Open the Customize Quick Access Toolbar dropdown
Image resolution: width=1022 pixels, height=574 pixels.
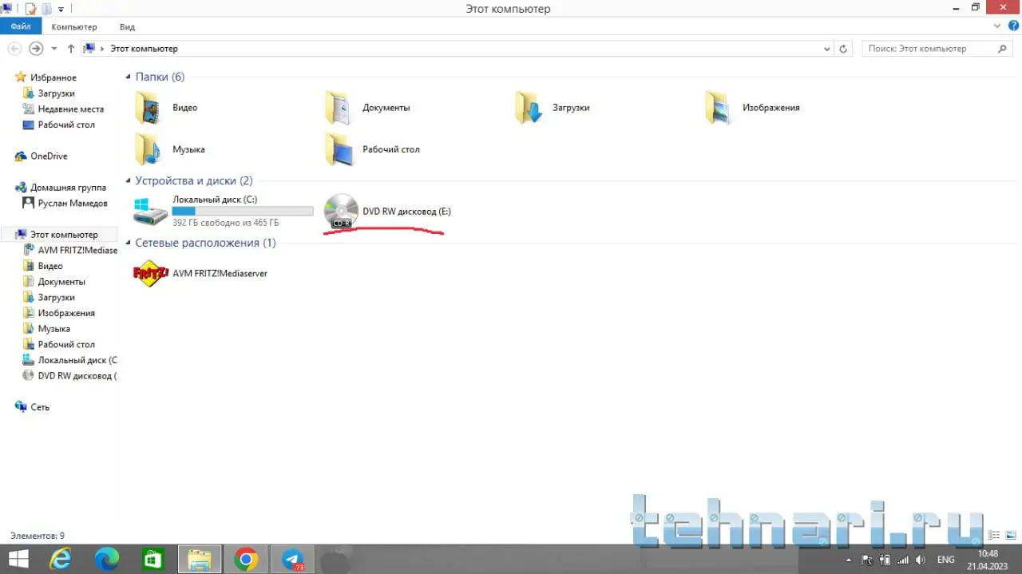point(61,10)
